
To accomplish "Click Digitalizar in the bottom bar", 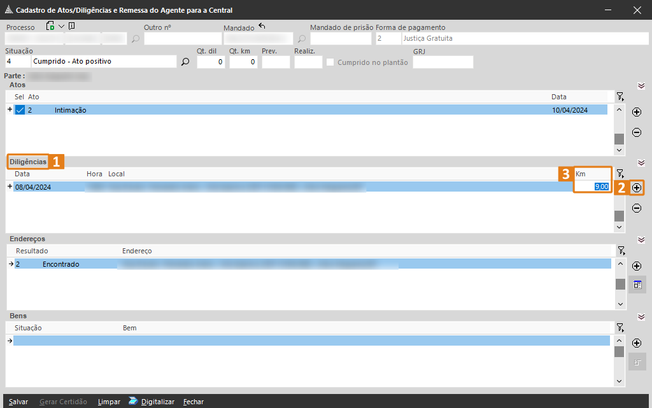I will 157,402.
